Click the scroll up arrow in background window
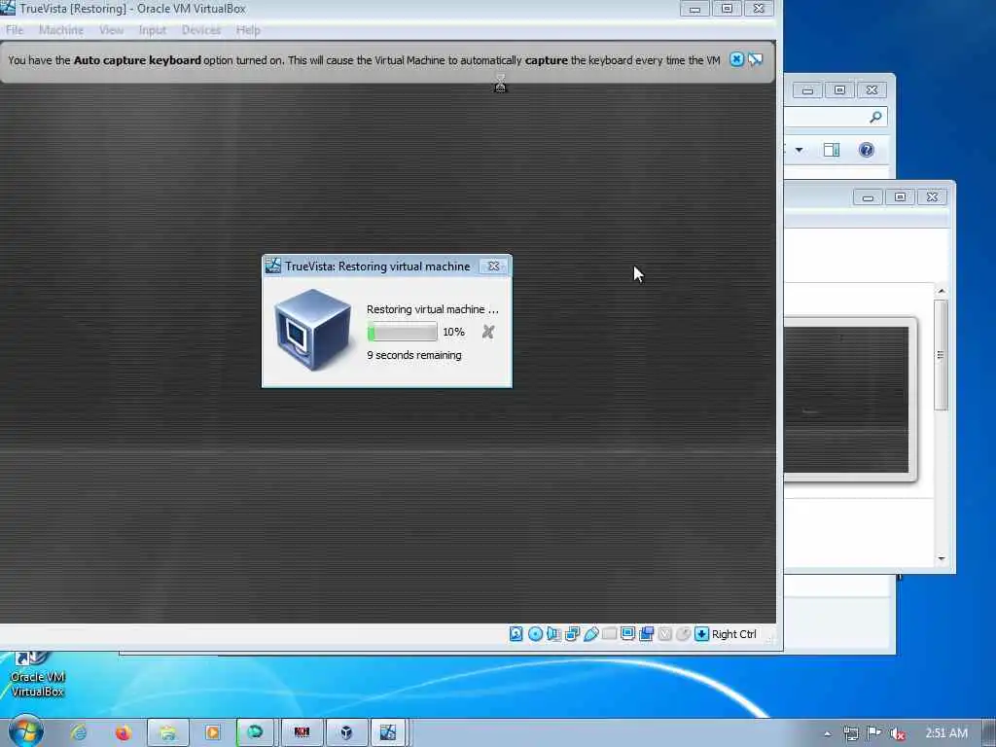The width and height of the screenshot is (996, 747). [x=942, y=290]
